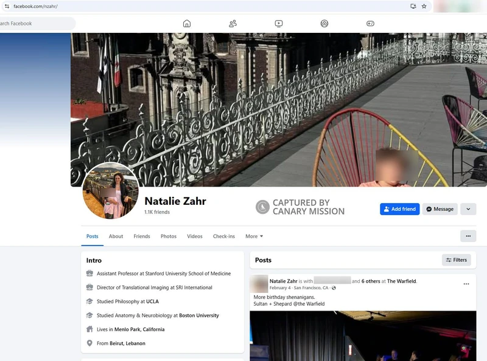The image size is (487, 361).
Task: Click the Groups icon in top navigation
Action: tap(324, 24)
